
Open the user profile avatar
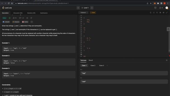pos(167,8)
